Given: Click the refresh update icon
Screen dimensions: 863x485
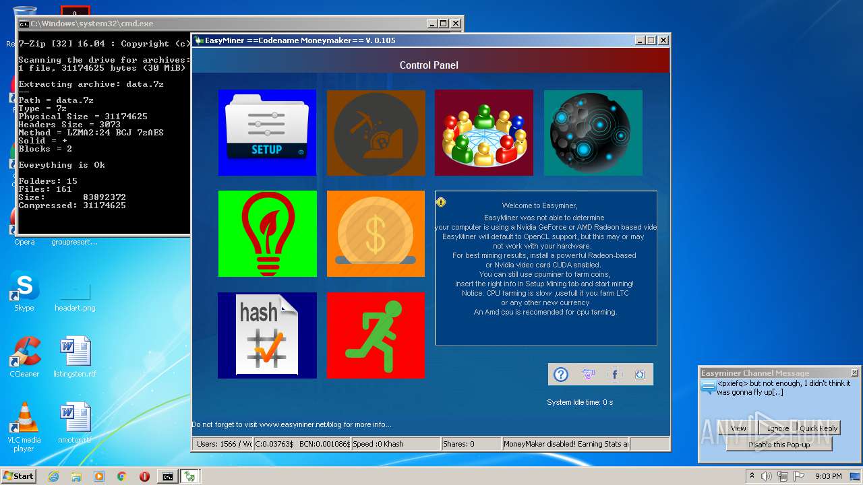Looking at the screenshot, I should click(640, 375).
